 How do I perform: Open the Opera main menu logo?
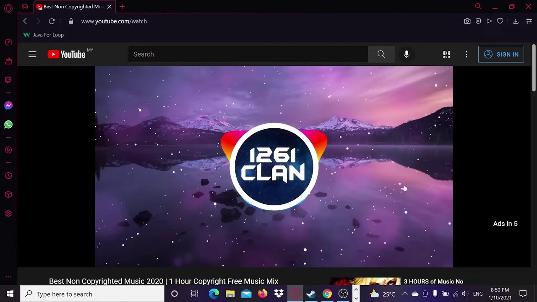(x=8, y=8)
